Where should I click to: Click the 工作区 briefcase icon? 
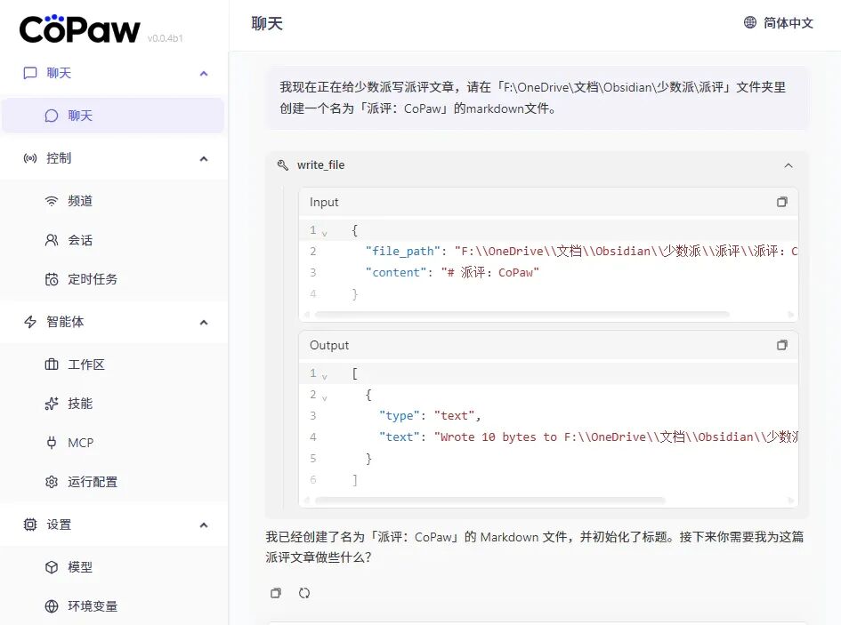(52, 365)
